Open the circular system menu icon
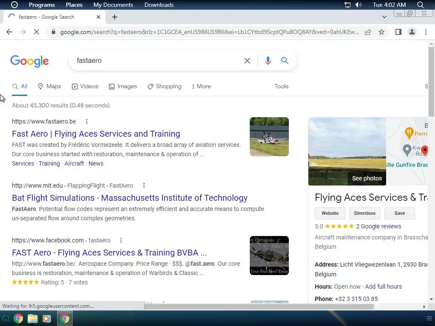Image resolution: width=435 pixels, height=326 pixels. point(14,5)
